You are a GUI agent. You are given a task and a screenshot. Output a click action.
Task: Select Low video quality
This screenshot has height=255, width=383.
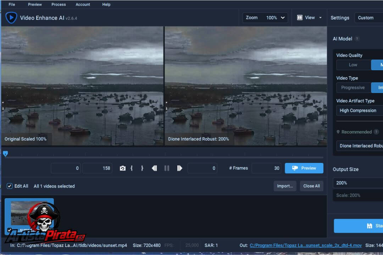[x=353, y=65]
